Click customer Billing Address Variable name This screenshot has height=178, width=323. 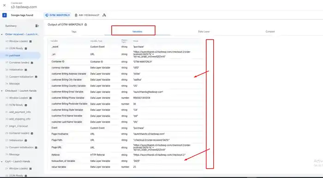pos(69,74)
